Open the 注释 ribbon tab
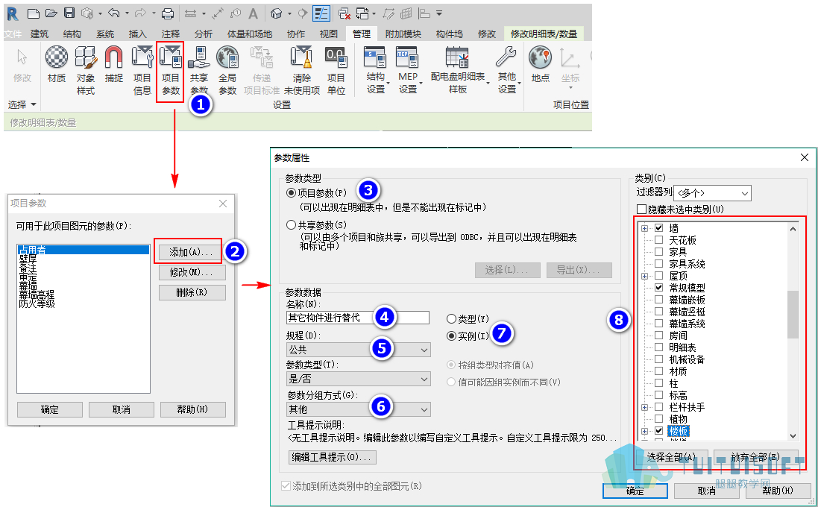Screen dimensions: 818x507 tap(171, 34)
